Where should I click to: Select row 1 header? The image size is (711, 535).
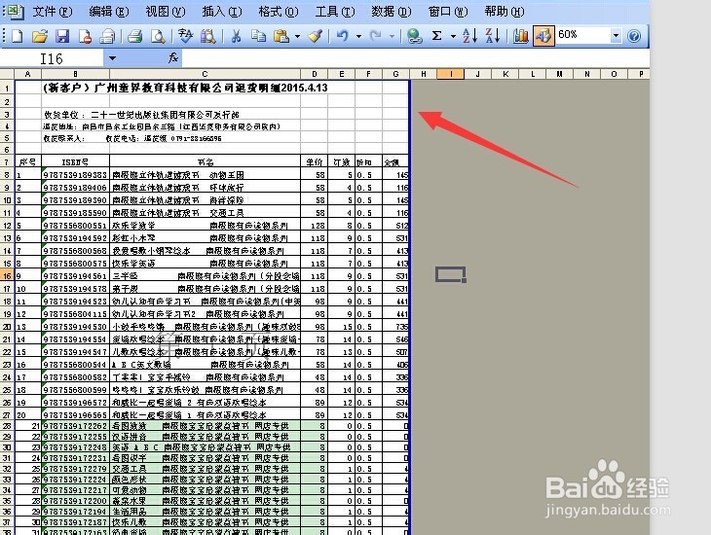pos(7,88)
